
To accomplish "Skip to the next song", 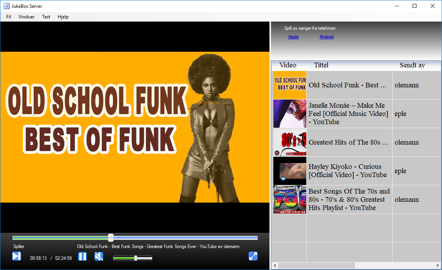I will (x=16, y=256).
